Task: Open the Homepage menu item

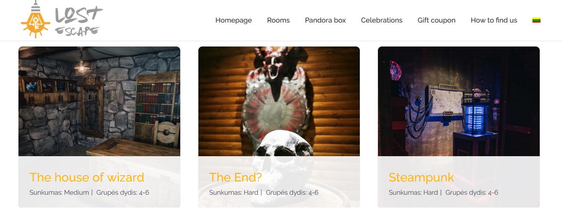Action: point(233,20)
